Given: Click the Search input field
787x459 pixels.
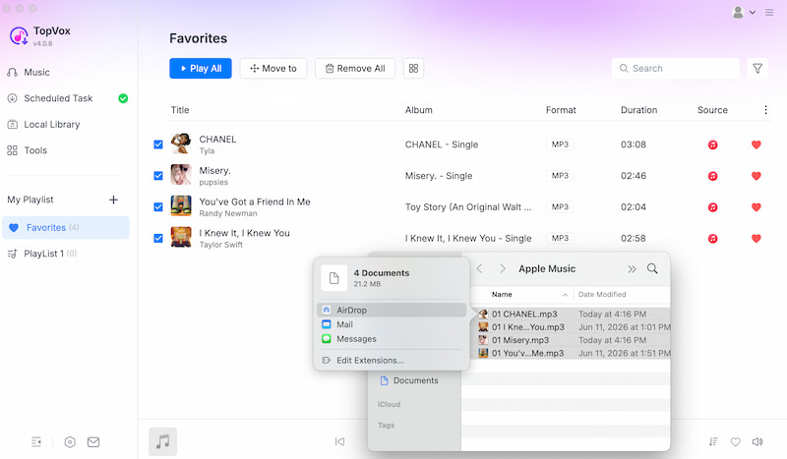Looking at the screenshot, I should click(675, 68).
